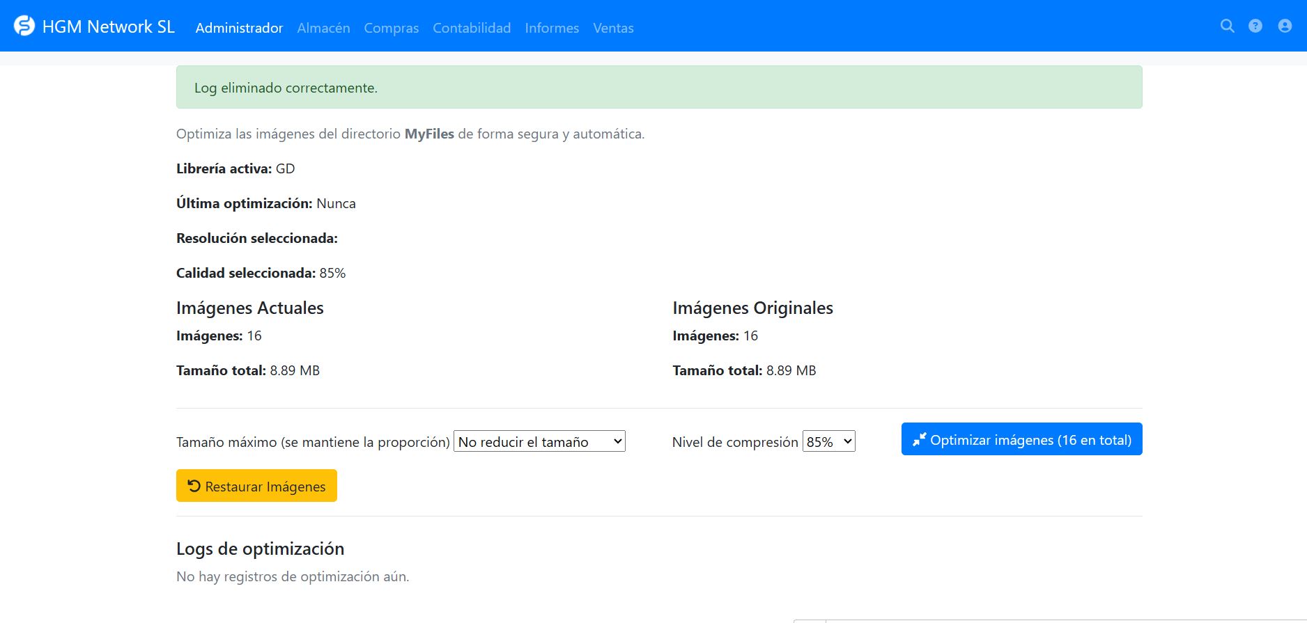The image size is (1307, 623).
Task: Click the HGM Network SL brand name
Action: click(108, 26)
